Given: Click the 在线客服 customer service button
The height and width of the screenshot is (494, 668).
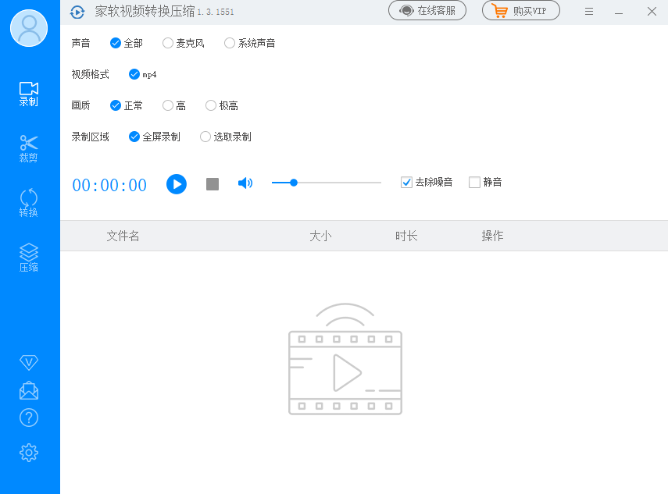Looking at the screenshot, I should click(x=427, y=11).
